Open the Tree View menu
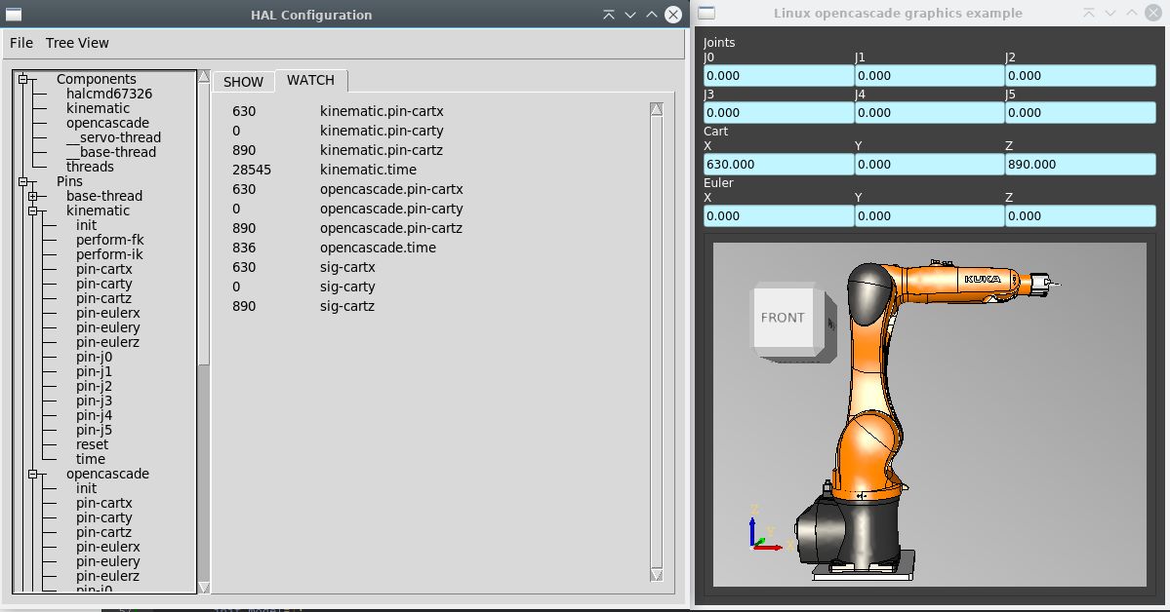 (x=77, y=43)
